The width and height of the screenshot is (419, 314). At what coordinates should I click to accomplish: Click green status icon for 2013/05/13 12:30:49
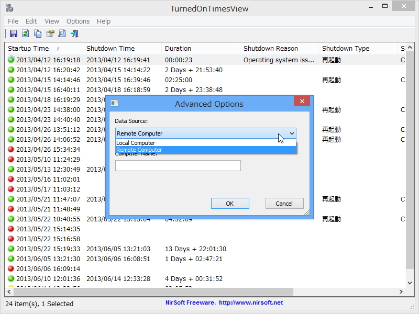coord(11,169)
